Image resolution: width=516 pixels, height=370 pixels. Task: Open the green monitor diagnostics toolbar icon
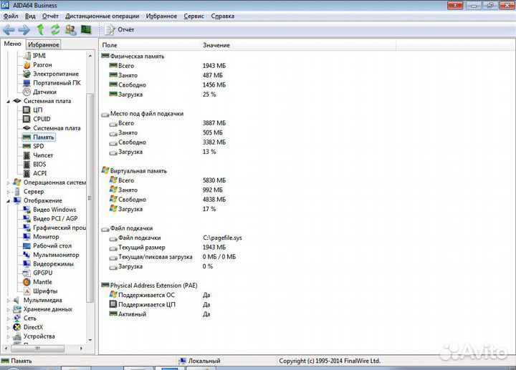point(86,29)
